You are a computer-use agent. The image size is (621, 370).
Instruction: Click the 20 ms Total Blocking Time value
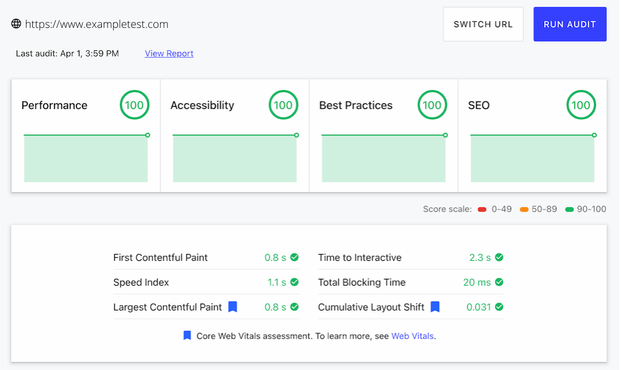(477, 282)
